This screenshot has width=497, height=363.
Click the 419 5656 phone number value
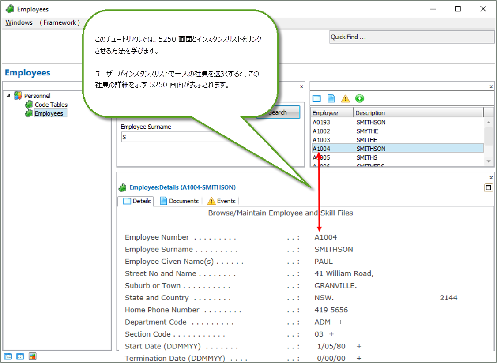tap(331, 310)
